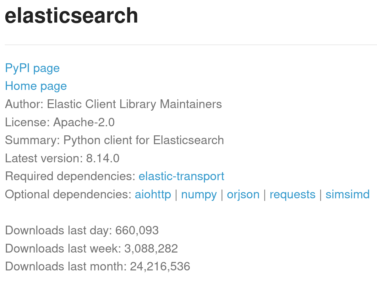This screenshot has height=282, width=377.
Task: Open the simsimd dependency link
Action: [x=347, y=195]
